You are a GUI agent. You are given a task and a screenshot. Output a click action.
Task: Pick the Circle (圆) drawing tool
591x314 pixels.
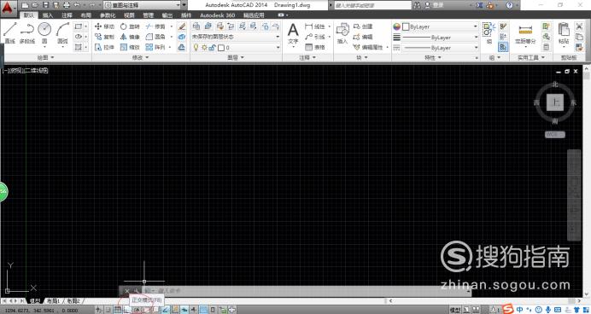[x=44, y=32]
